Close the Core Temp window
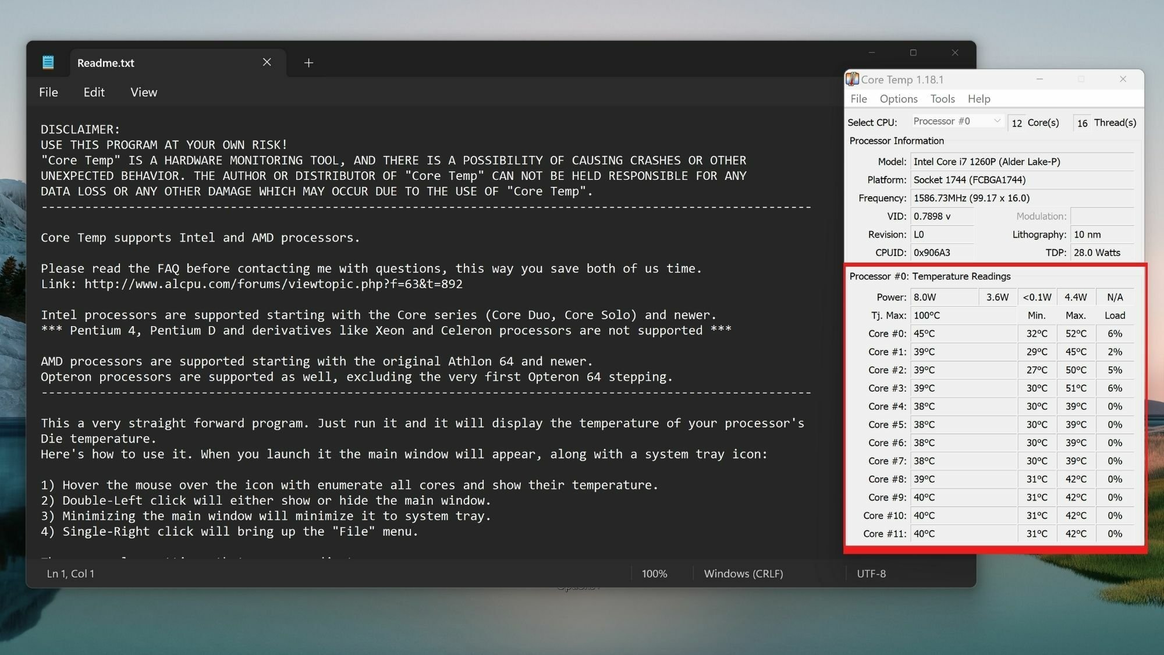 tap(1123, 79)
